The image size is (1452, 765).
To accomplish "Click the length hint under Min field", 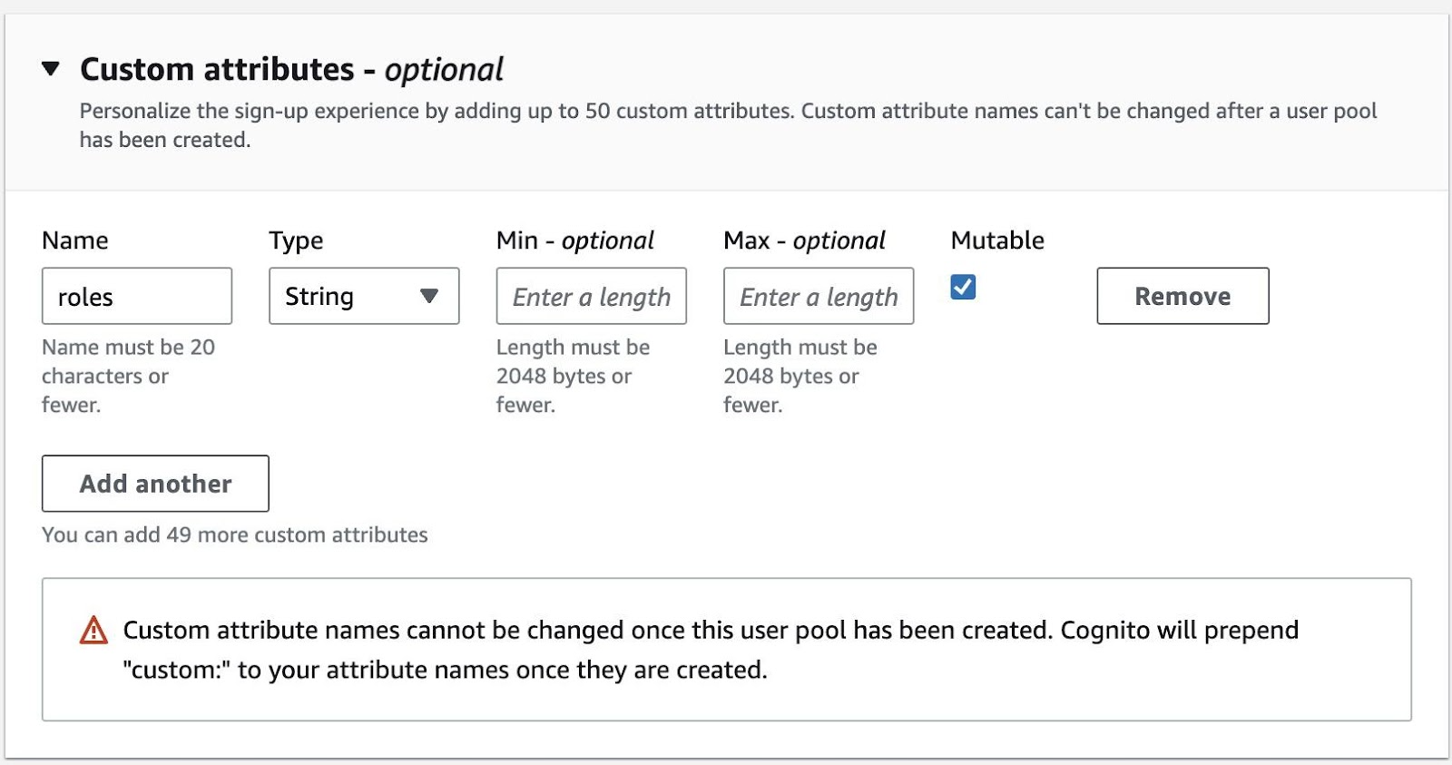I will (x=573, y=376).
